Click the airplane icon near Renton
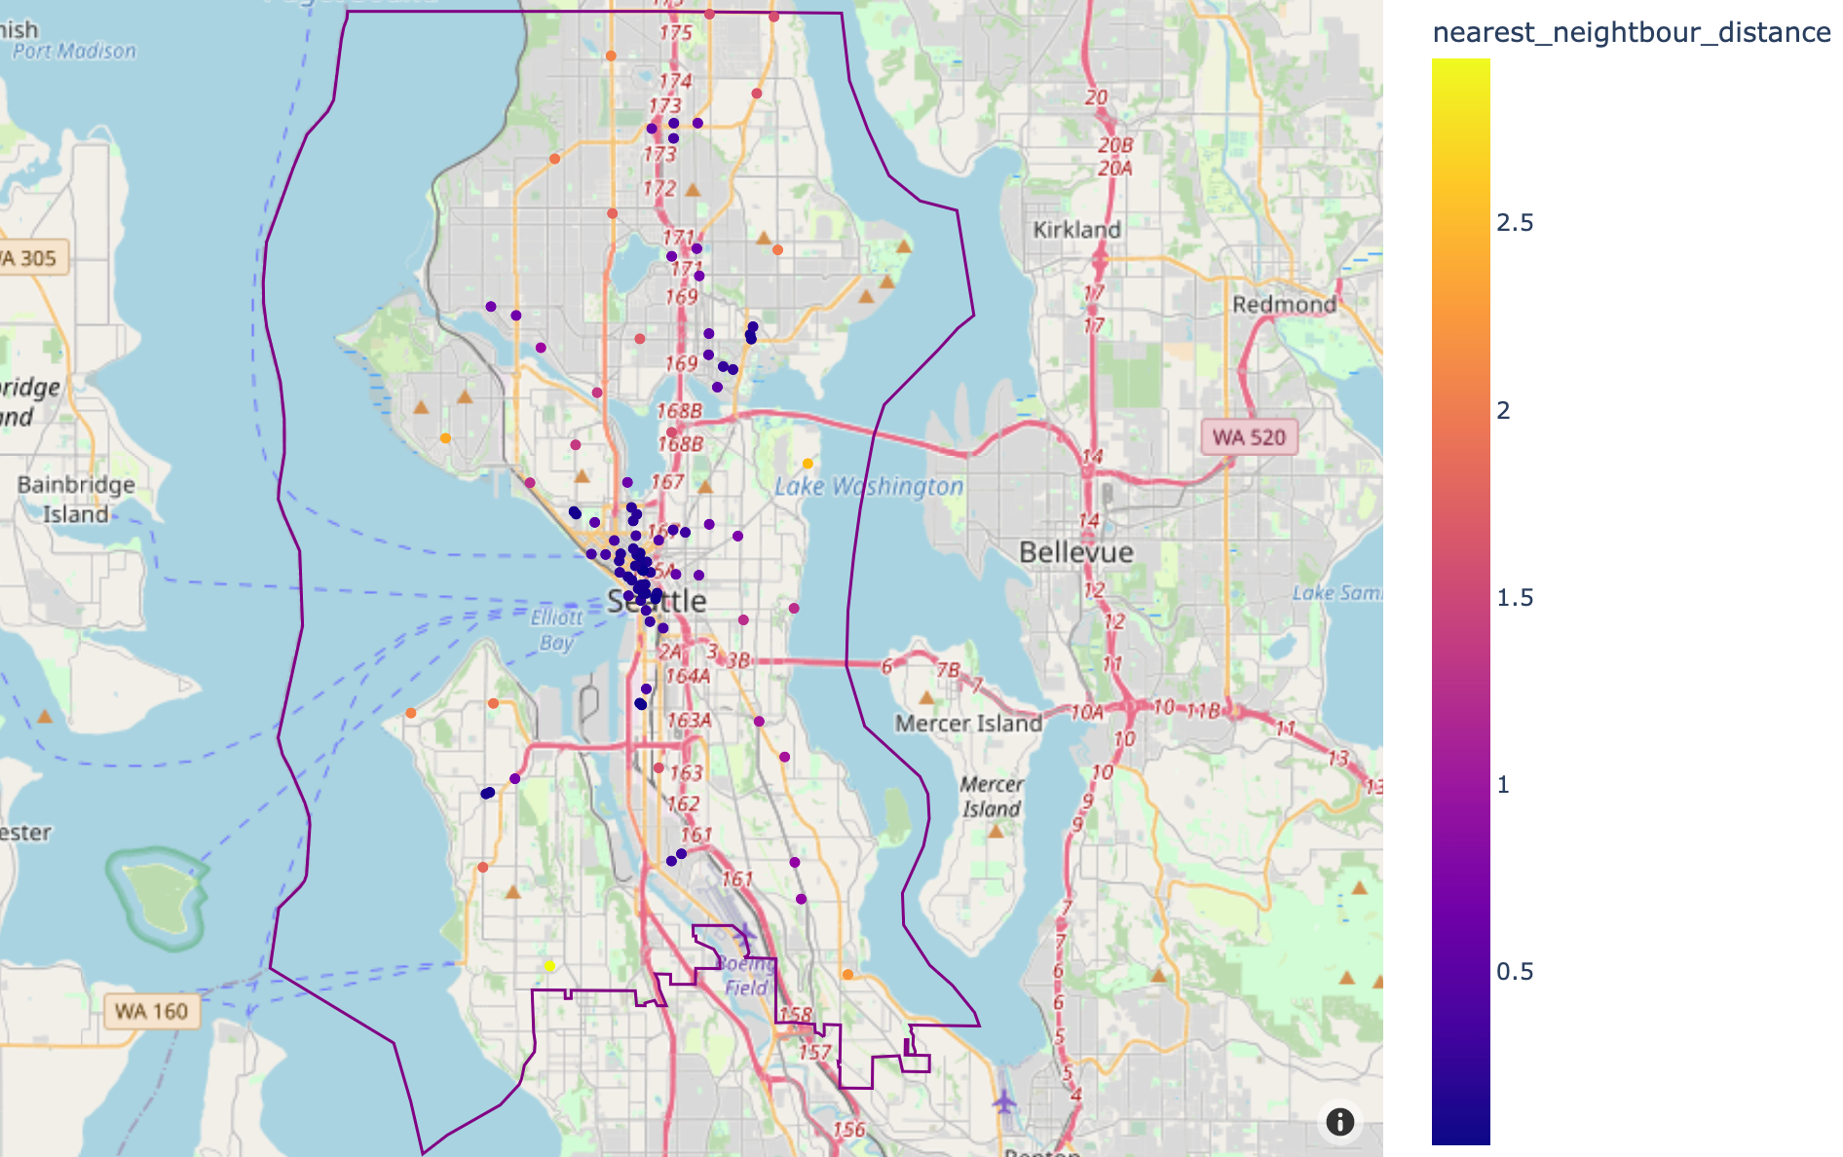The image size is (1843, 1157). coord(1004,1102)
